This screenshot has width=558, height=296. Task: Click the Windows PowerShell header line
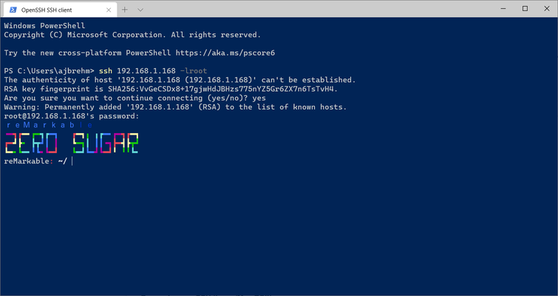pyautogui.click(x=44, y=26)
